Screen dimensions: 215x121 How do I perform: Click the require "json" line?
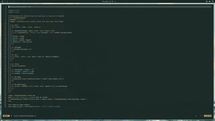[x=14, y=10]
